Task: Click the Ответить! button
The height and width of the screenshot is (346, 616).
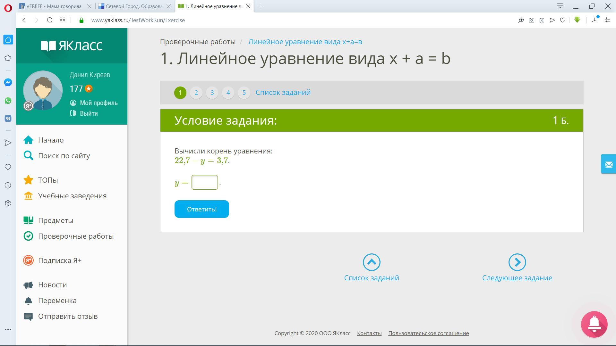Action: point(201,209)
